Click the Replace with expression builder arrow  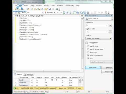(110, 32)
